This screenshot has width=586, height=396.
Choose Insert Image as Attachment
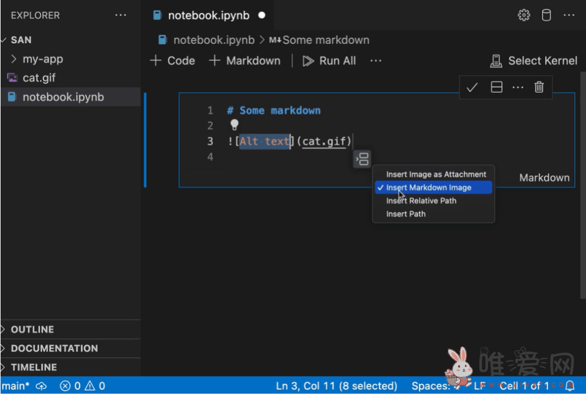tap(436, 174)
